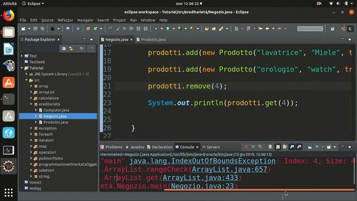Click the Negozio.java:23 stack trace link
Screen dimensions: 357x201
[x=202, y=186]
